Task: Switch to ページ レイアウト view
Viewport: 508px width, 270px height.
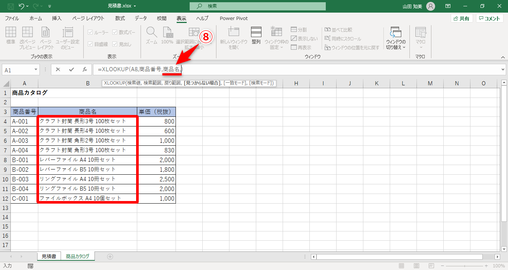Action: pos(46,37)
